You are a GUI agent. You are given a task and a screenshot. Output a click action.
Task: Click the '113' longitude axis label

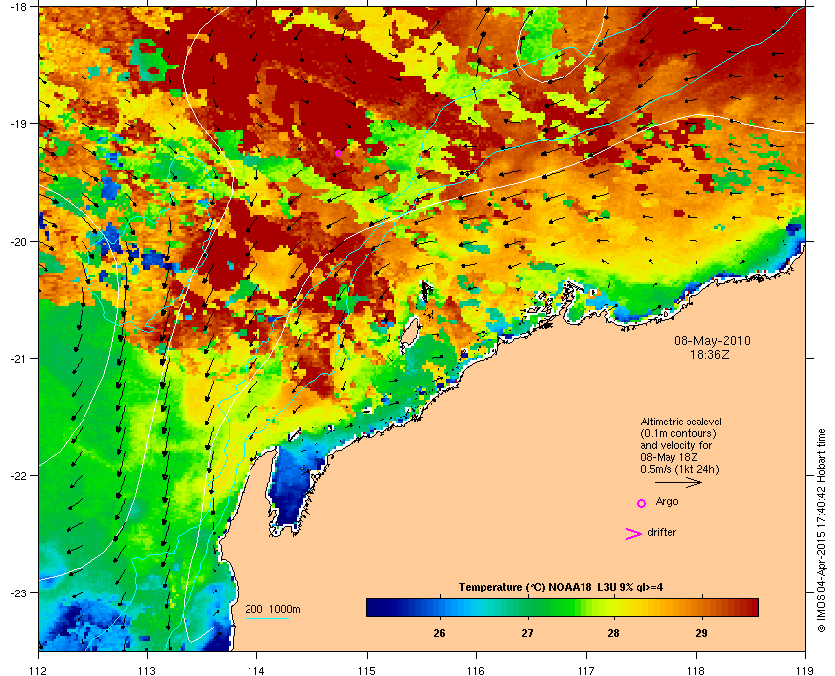click(147, 670)
